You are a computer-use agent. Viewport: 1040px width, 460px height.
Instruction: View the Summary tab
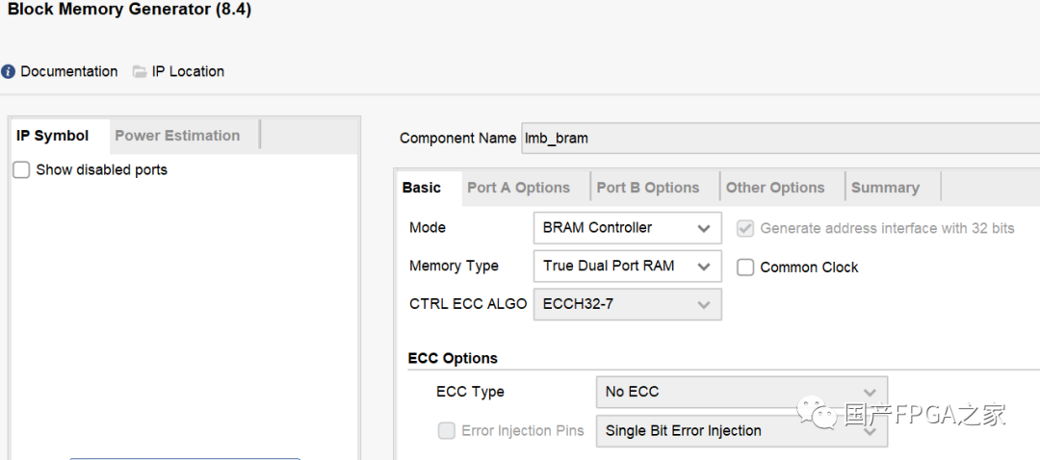(885, 188)
